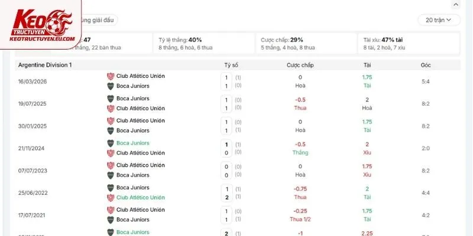Collapse the section with the top-right chevron
Viewport: 473px width, 236px height.
point(455,5)
